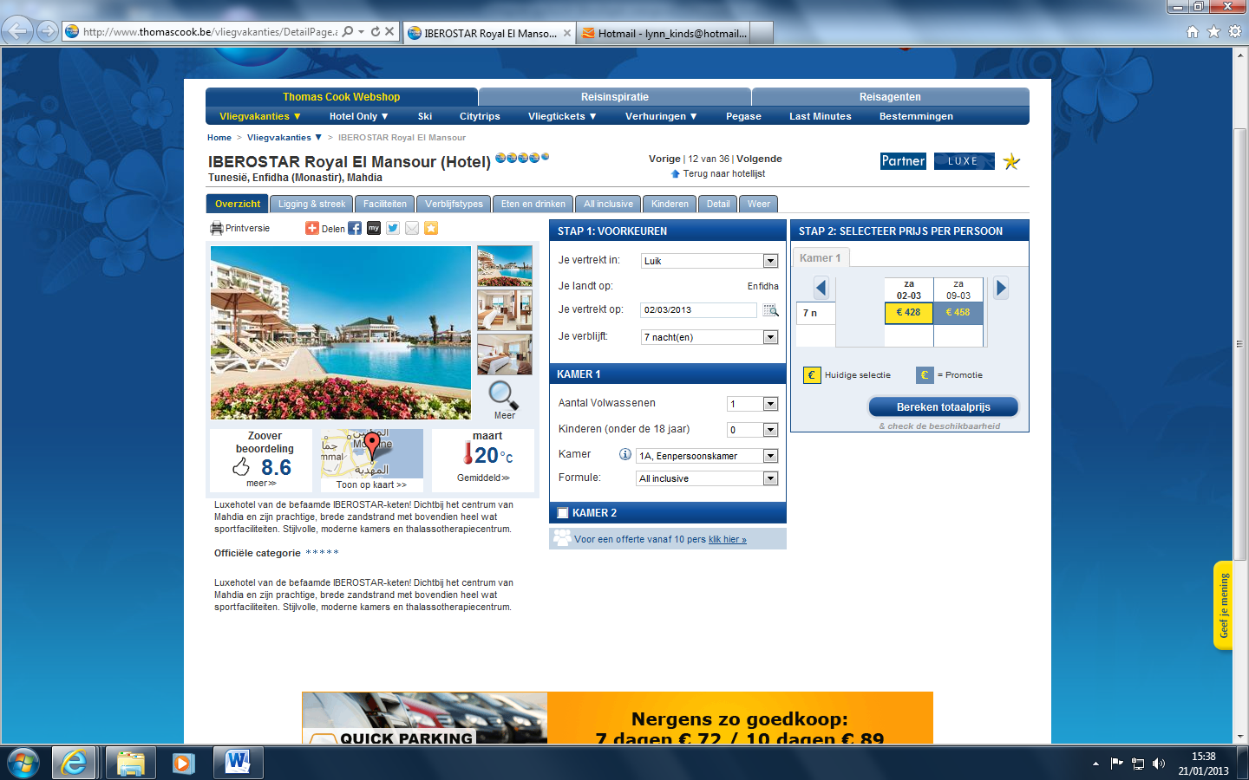
Task: Open Windows Explorer from the taskbar
Action: coord(130,764)
